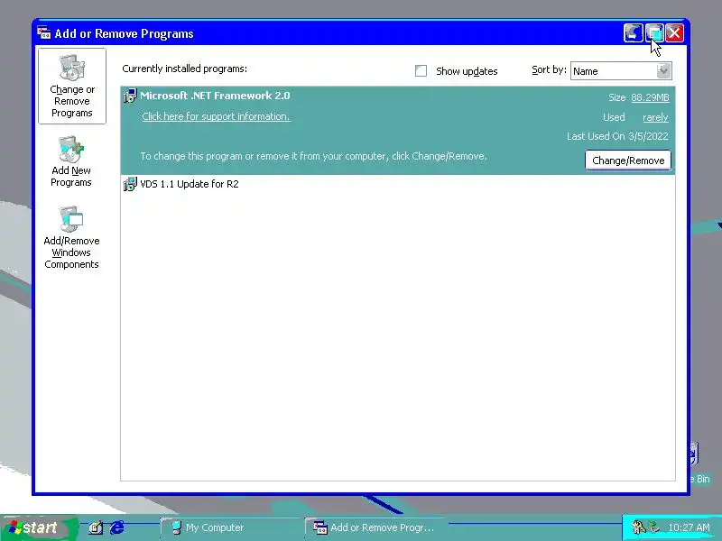This screenshot has height=541, width=722.
Task: Select the Microsoft .NET Framework 2.0 title
Action: (x=215, y=96)
